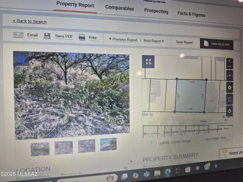Zoom in on the map with plus

pos(230,61)
